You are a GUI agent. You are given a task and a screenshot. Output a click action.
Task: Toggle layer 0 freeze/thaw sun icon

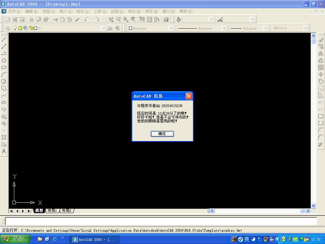(20, 28)
